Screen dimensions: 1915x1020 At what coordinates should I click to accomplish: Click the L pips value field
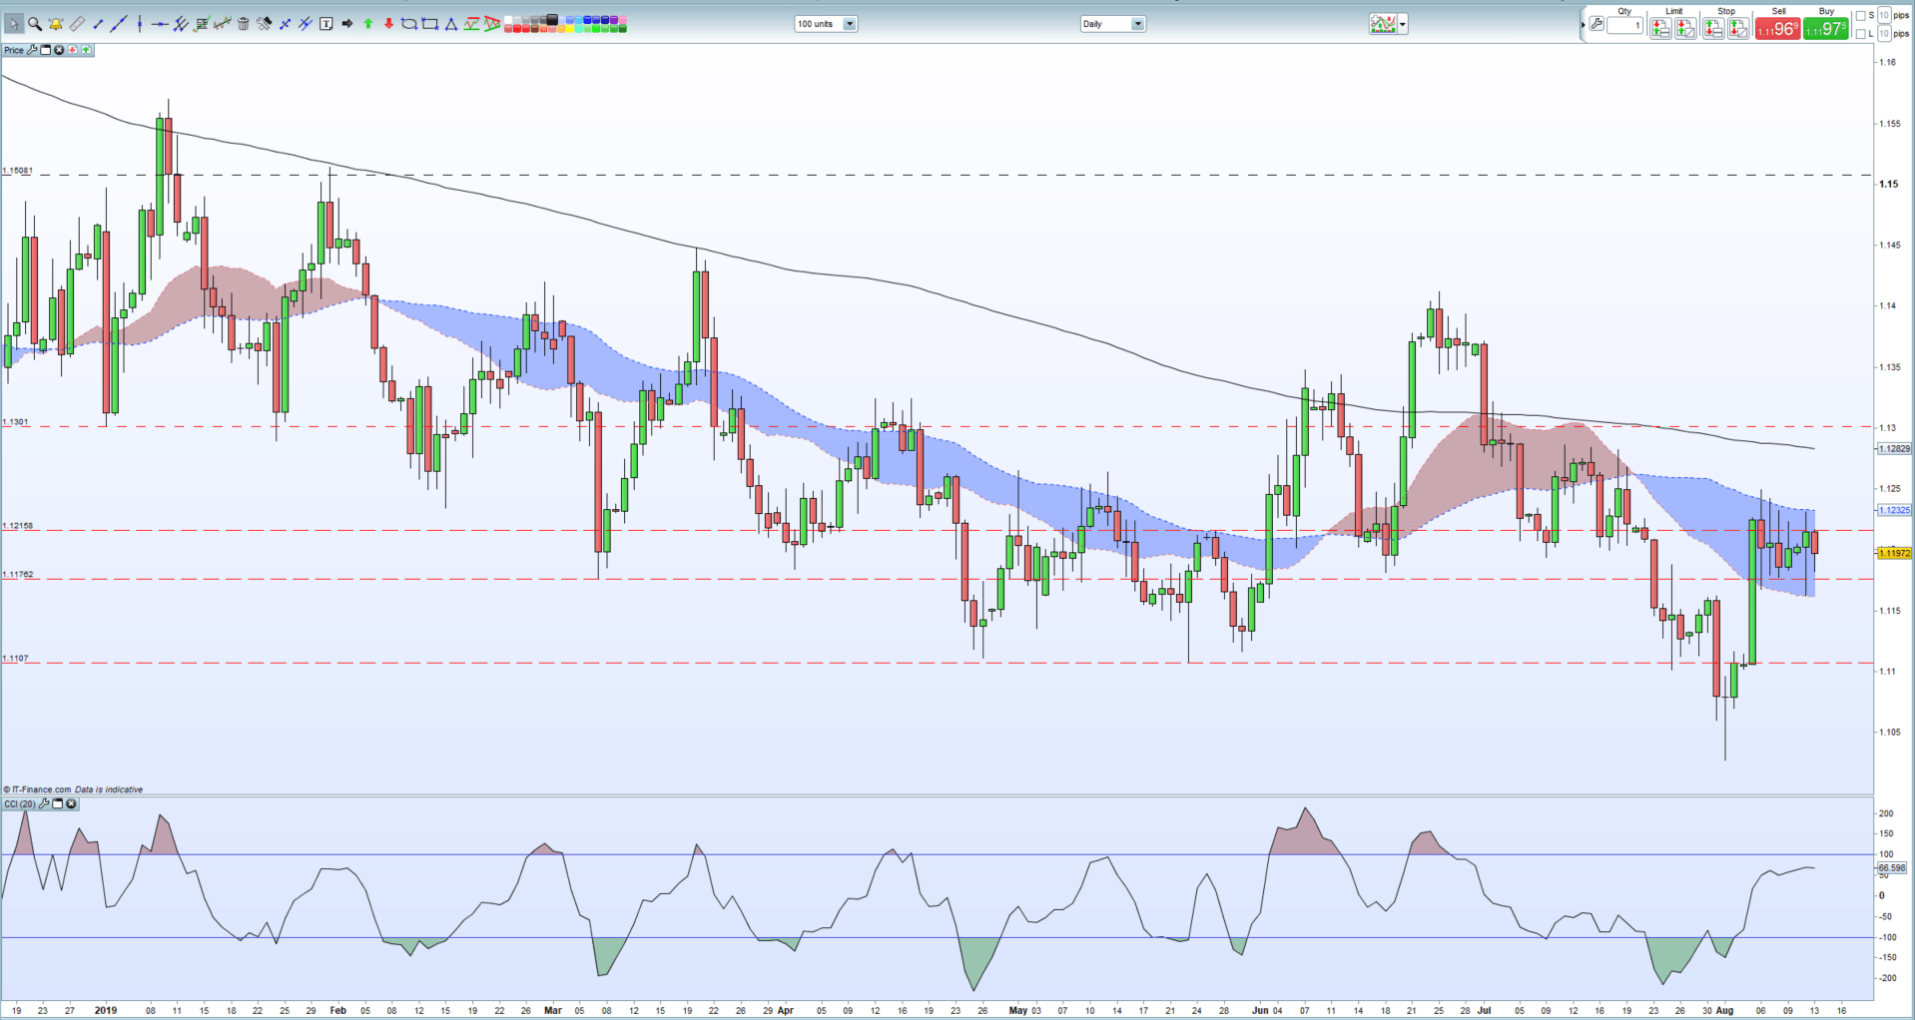[1884, 34]
